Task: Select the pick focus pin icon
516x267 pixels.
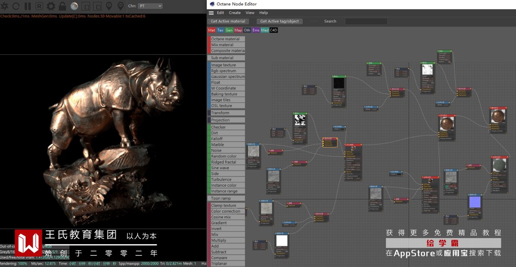Action: pos(109,6)
